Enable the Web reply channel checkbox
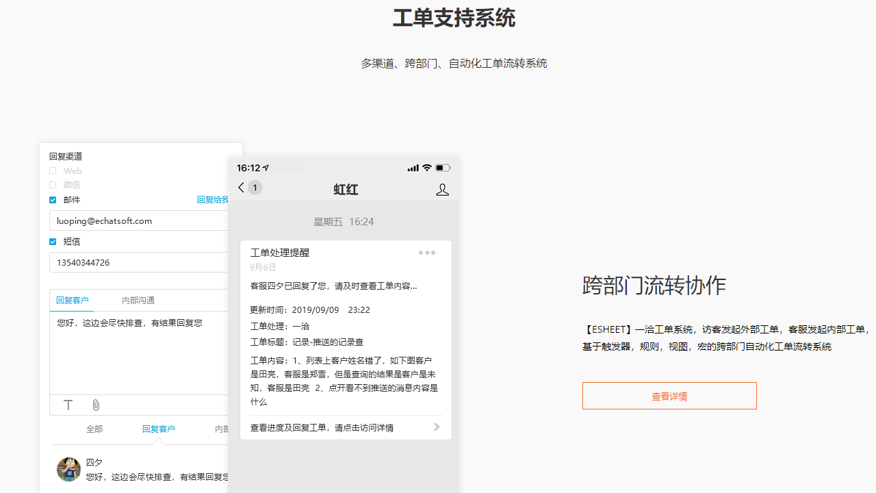876x493 pixels. pos(52,170)
